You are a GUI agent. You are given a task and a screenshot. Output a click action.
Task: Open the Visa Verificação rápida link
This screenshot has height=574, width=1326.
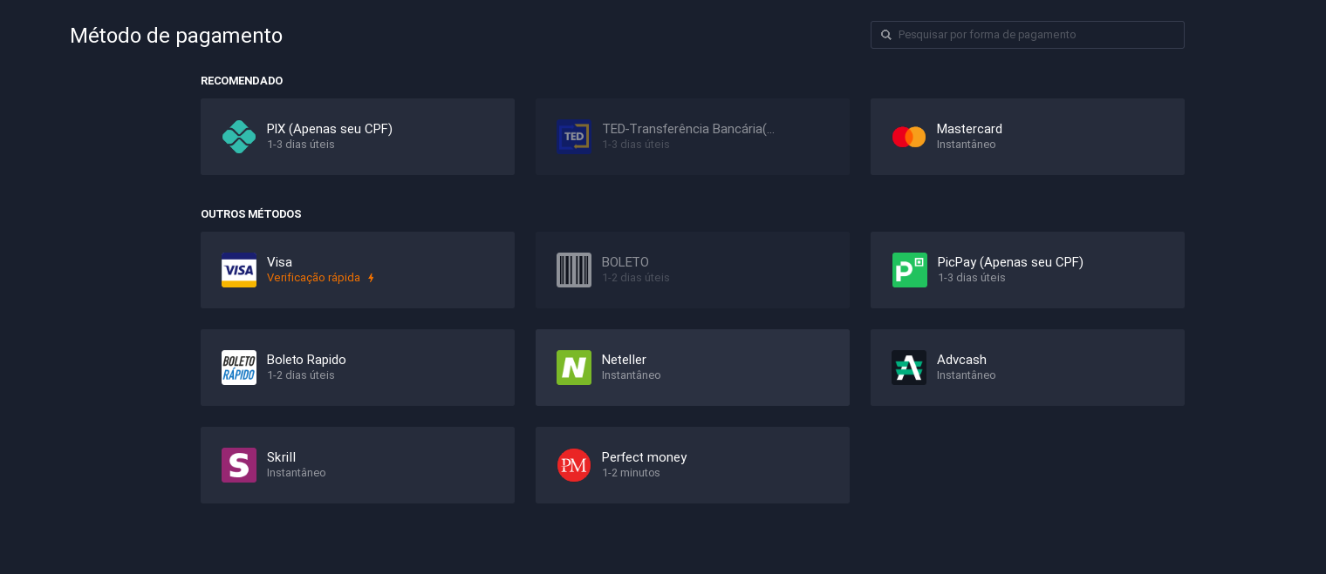[314, 278]
